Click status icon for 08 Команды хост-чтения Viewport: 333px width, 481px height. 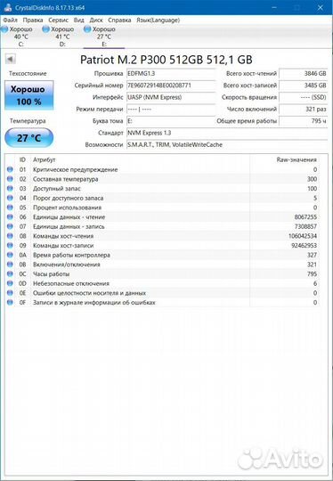(10, 236)
